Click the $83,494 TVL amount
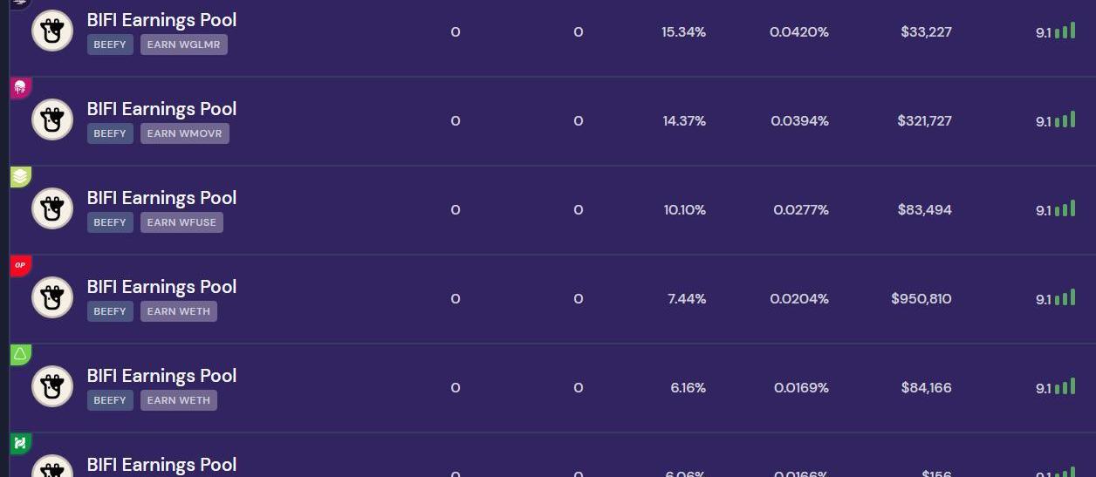The width and height of the screenshot is (1096, 477). 924,210
